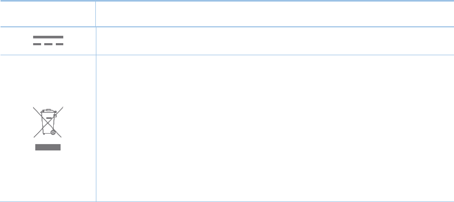
Task: Click the empty description cell beside DC symbol
Action: [x=275, y=41]
